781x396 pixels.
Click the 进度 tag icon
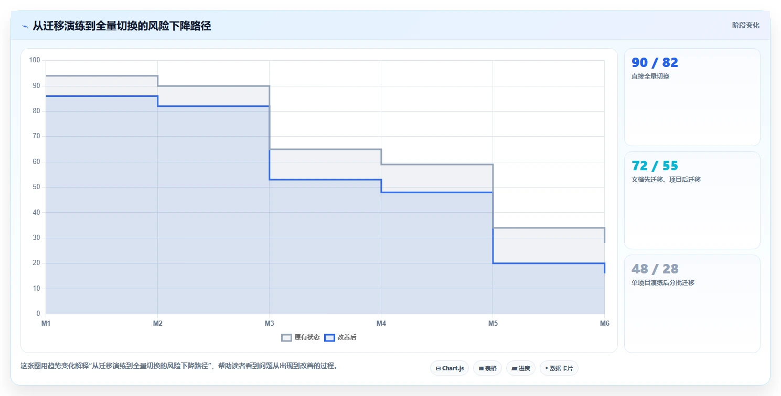[514, 368]
